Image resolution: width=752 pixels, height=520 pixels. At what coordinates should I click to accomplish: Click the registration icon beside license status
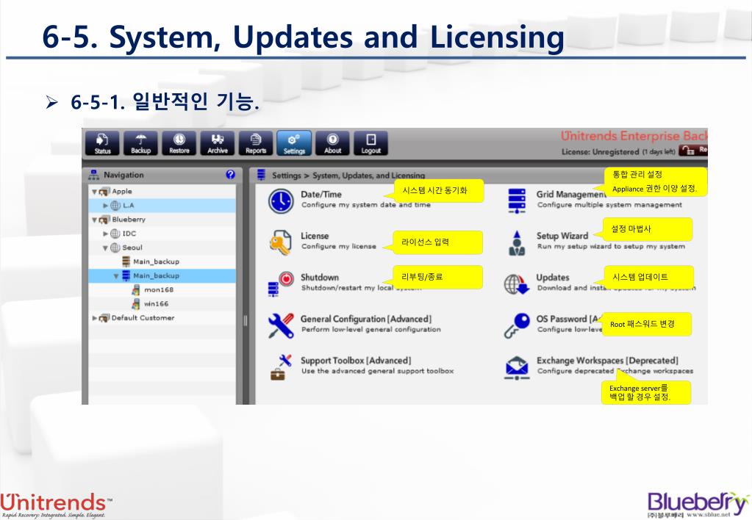pos(687,151)
